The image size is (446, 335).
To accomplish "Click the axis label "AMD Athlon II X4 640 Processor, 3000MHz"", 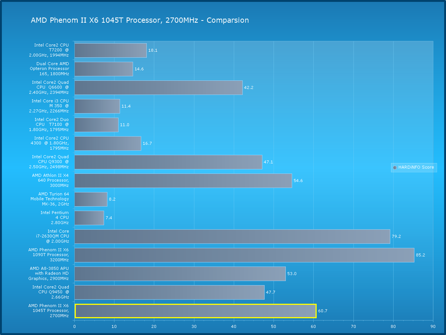I will click(50, 181).
